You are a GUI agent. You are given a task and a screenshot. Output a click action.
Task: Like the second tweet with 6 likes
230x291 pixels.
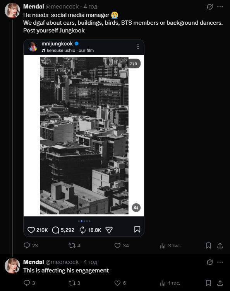pos(117,283)
